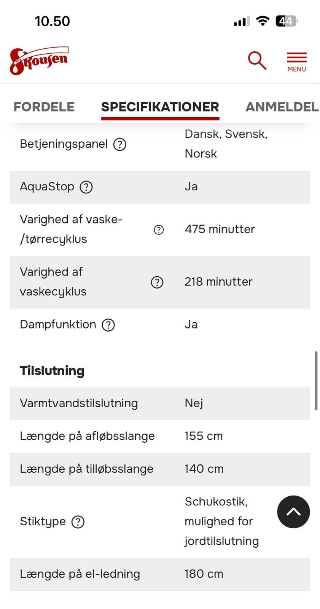Image resolution: width=320 pixels, height=609 pixels.
Task: Open the ANMELDELSER tab
Action: (x=282, y=107)
